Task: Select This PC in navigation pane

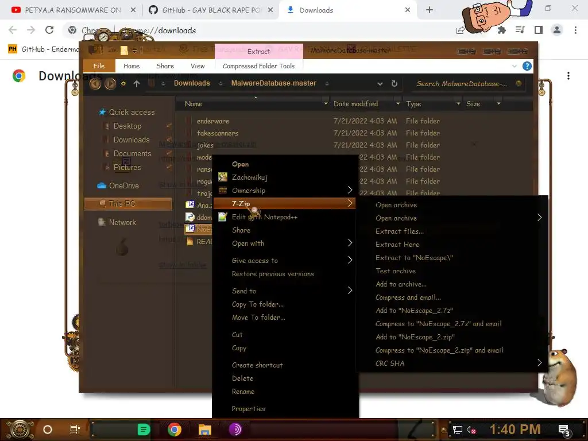Action: pos(128,204)
